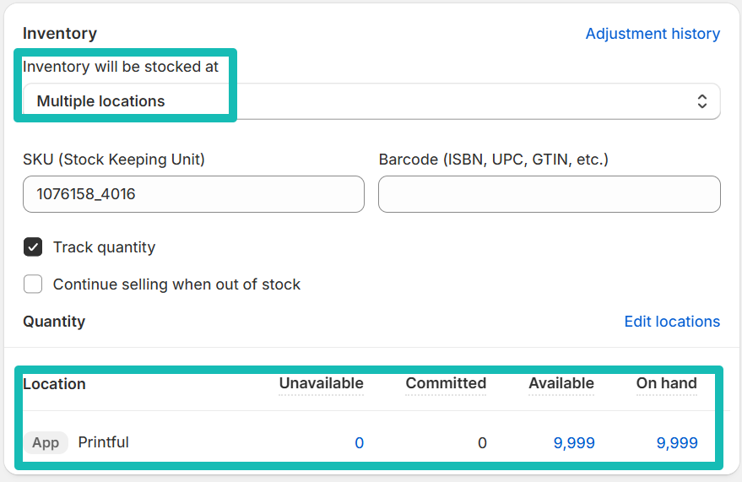
Task: Enable Continue selling when out of stock
Action: 33,284
